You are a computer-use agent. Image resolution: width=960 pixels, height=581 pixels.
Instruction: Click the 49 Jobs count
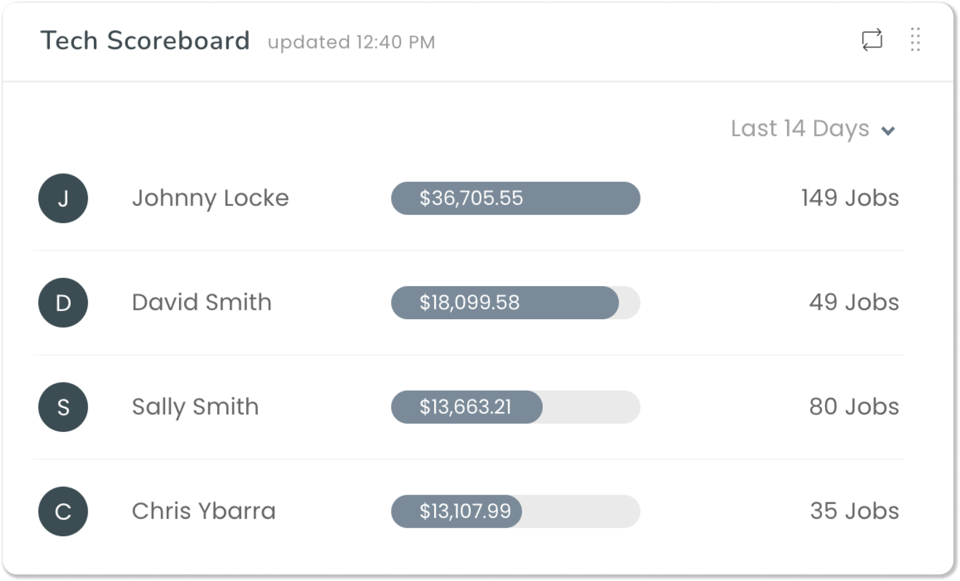pyautogui.click(x=854, y=302)
